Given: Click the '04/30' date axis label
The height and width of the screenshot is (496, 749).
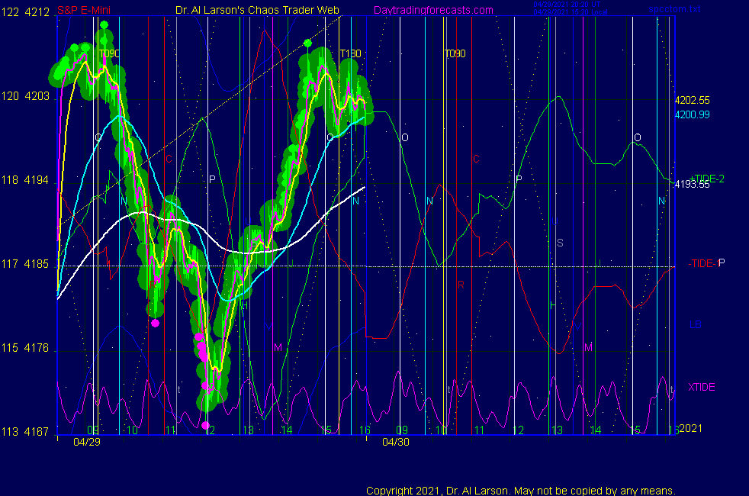Looking at the screenshot, I should (396, 442).
